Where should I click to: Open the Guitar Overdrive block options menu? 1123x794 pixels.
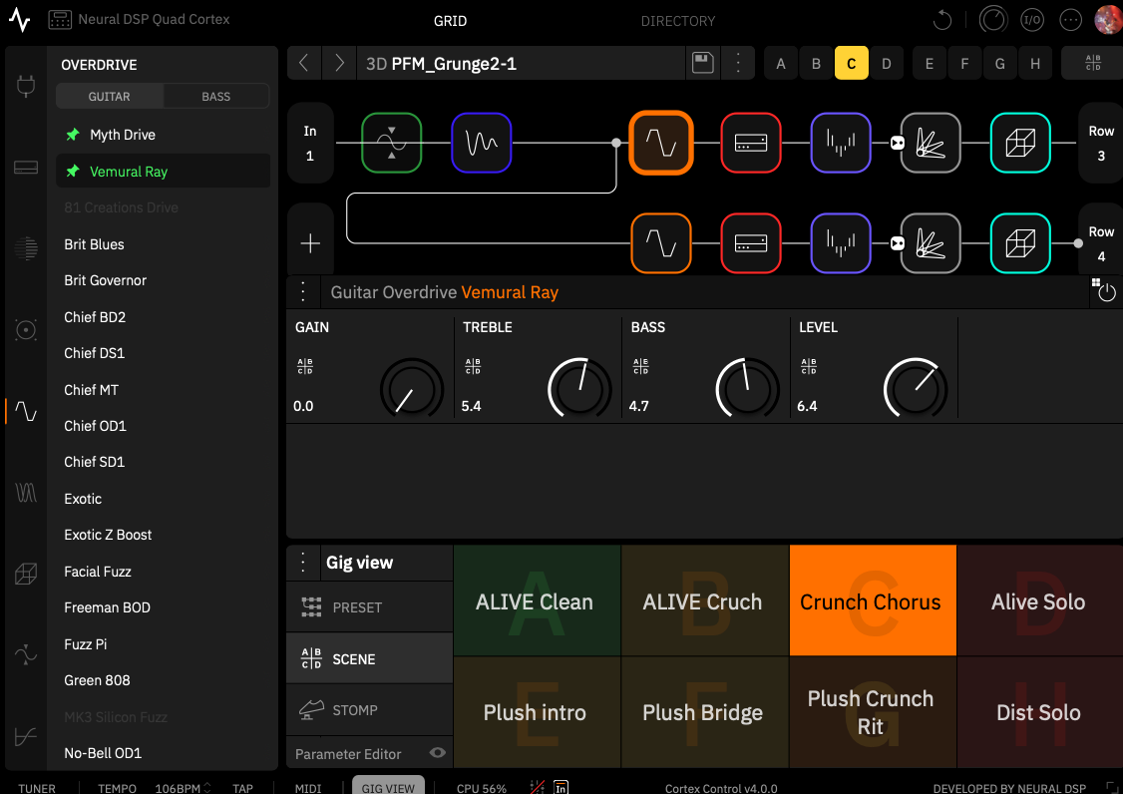click(303, 291)
